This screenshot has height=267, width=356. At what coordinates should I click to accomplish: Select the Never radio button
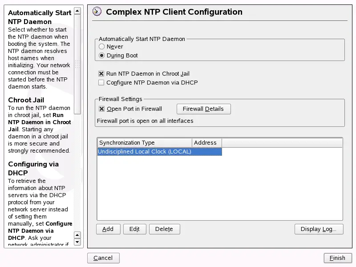point(101,46)
